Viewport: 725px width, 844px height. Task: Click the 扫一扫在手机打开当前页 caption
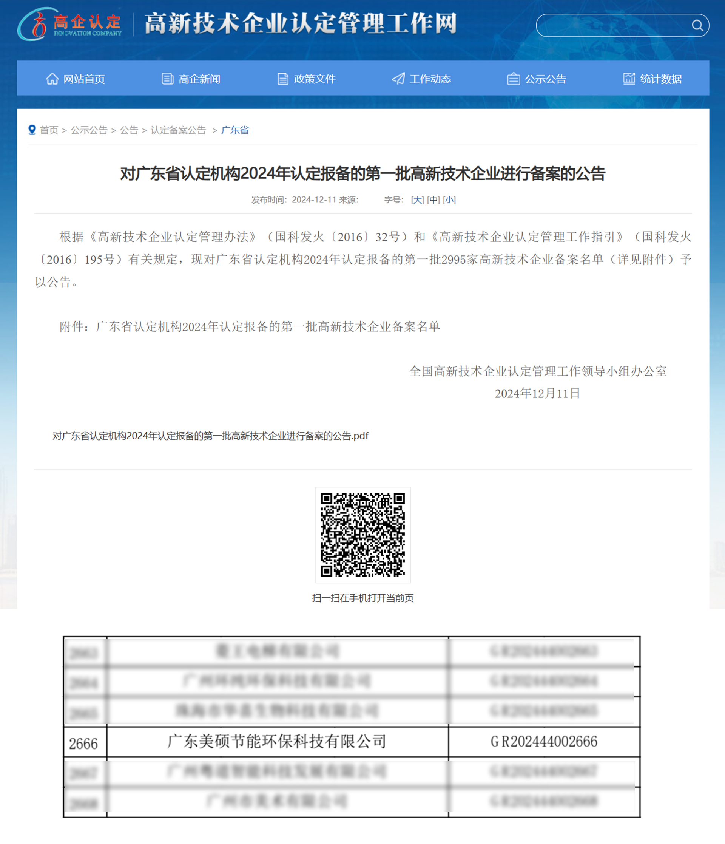(363, 598)
